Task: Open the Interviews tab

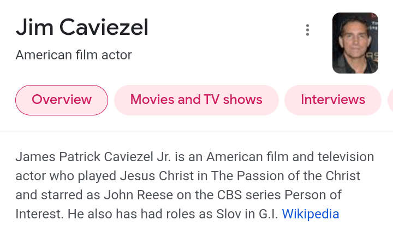Action: pyautogui.click(x=332, y=100)
